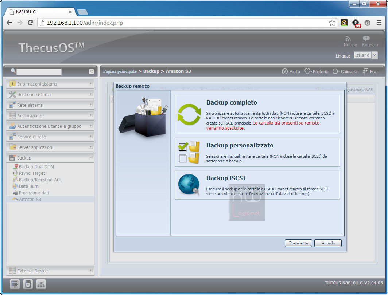The image size is (388, 295).
Task: Go to Pagina principale breadcrumb link
Action: tap(120, 71)
